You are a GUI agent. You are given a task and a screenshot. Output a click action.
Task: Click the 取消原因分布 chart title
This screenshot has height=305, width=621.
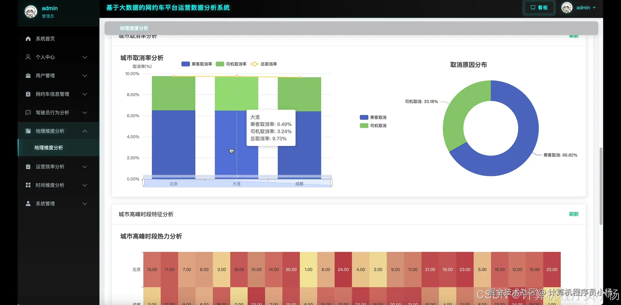[469, 65]
